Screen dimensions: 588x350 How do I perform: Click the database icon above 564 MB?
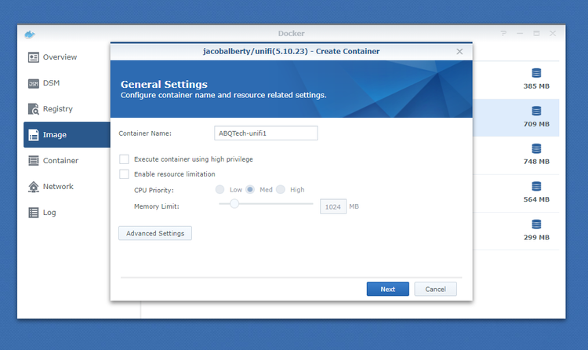[536, 186]
